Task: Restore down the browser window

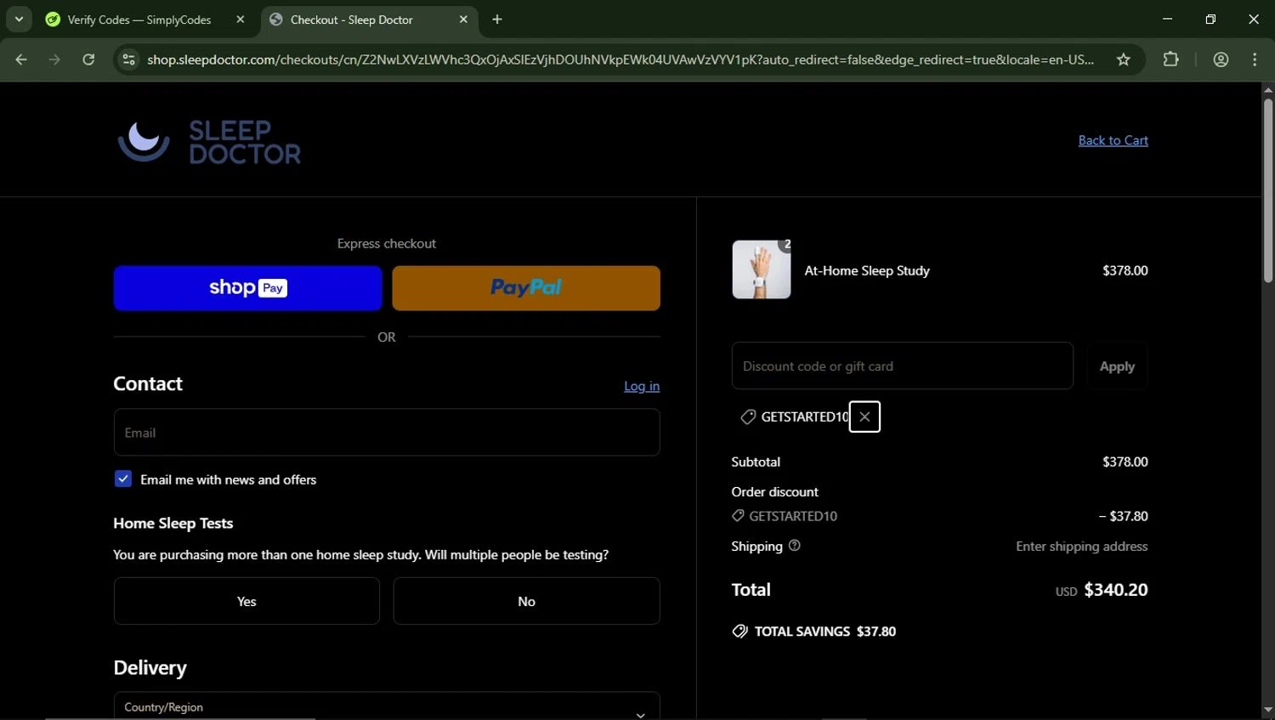Action: [1210, 19]
